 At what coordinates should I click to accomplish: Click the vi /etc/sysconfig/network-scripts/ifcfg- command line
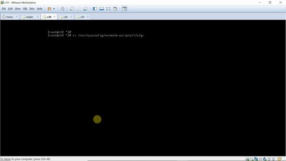click(96, 35)
